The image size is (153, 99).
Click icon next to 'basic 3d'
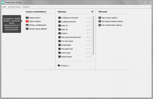pyautogui.click(x=59, y=29)
